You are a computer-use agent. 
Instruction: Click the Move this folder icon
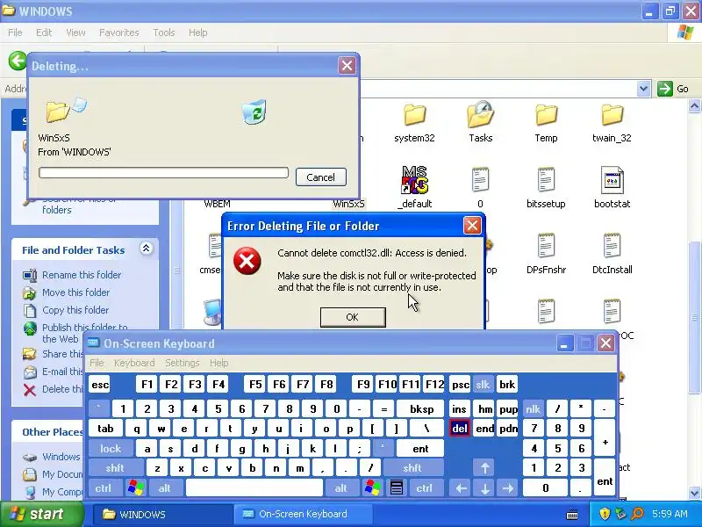[30, 292]
